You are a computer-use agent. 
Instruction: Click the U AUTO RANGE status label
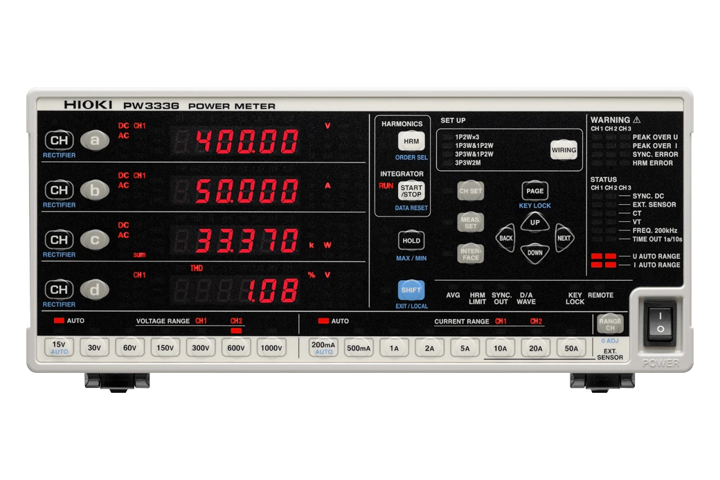[656, 257]
